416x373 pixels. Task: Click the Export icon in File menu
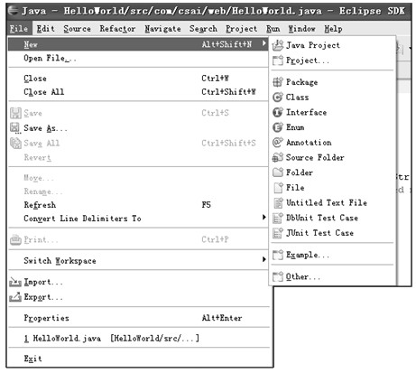[15, 297]
